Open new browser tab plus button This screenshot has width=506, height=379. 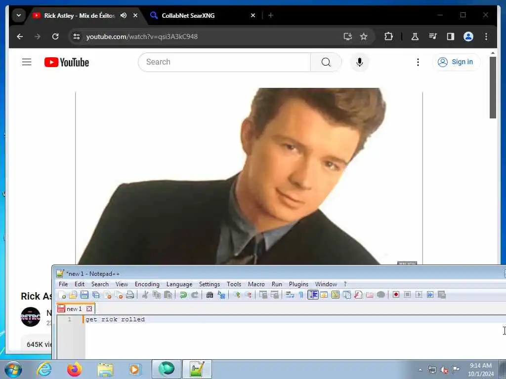tap(271, 15)
